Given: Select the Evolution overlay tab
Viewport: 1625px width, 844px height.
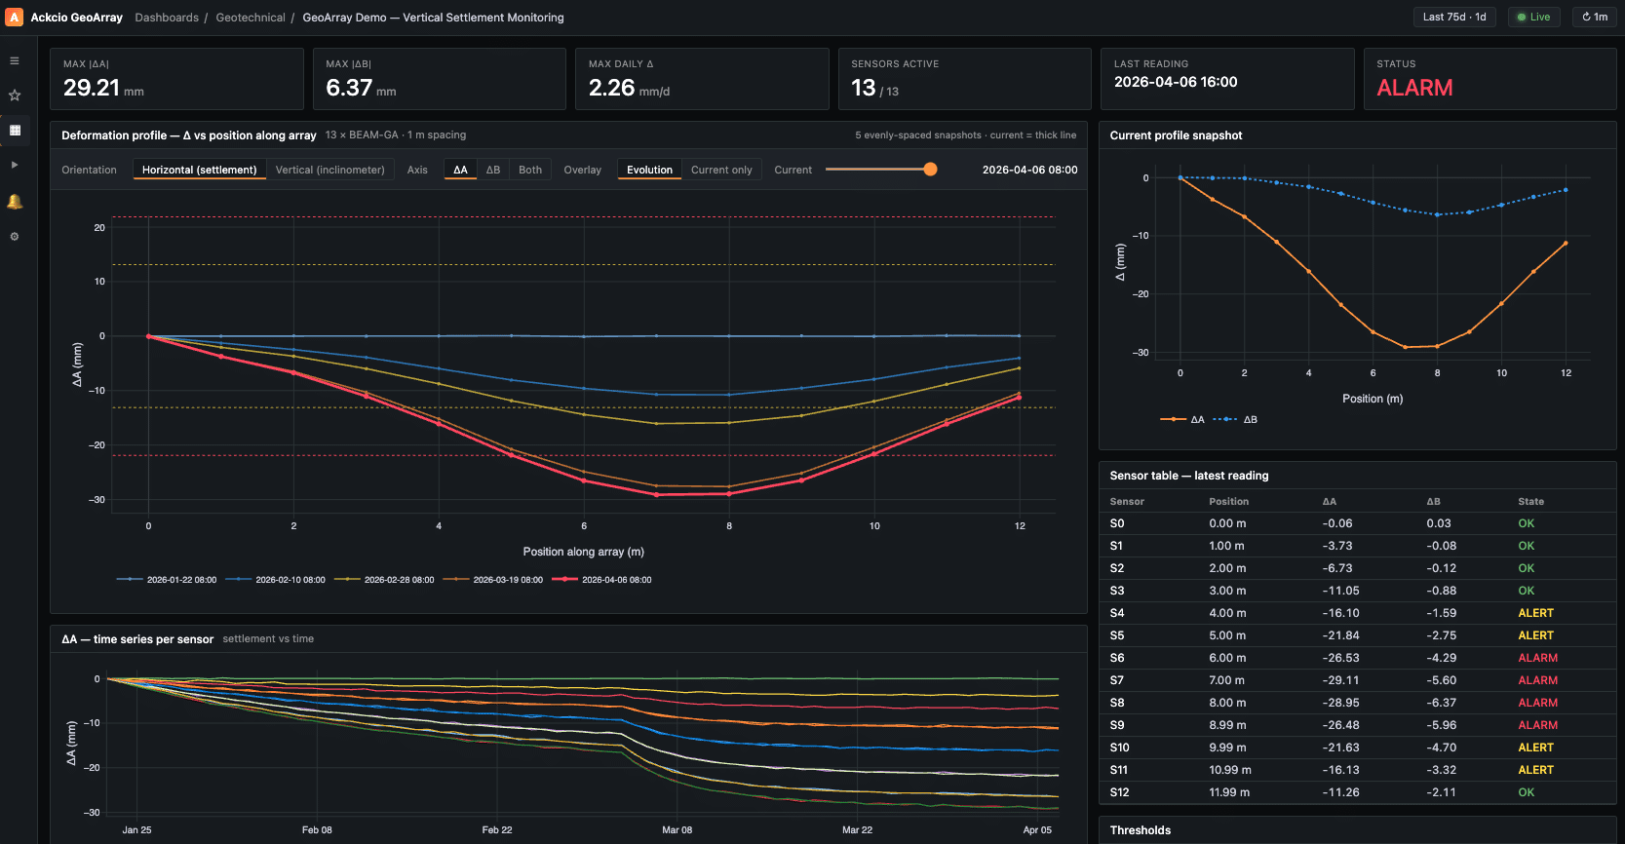Looking at the screenshot, I should tap(649, 170).
